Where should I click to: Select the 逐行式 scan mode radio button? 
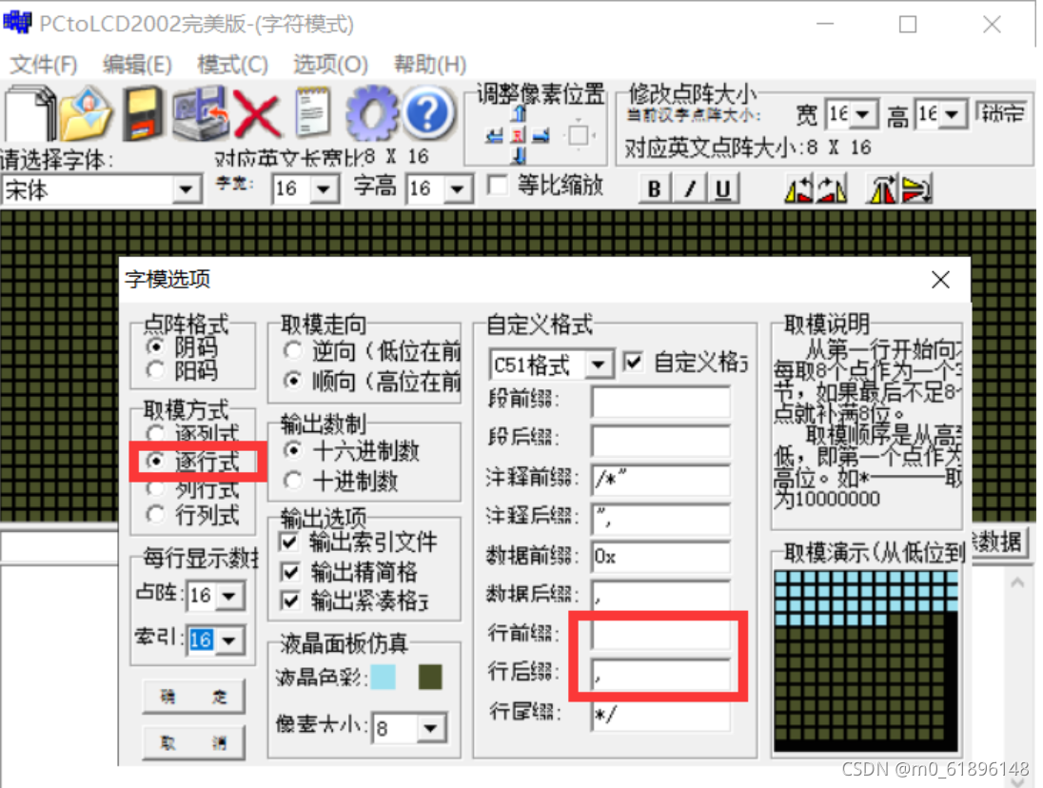pyautogui.click(x=157, y=462)
